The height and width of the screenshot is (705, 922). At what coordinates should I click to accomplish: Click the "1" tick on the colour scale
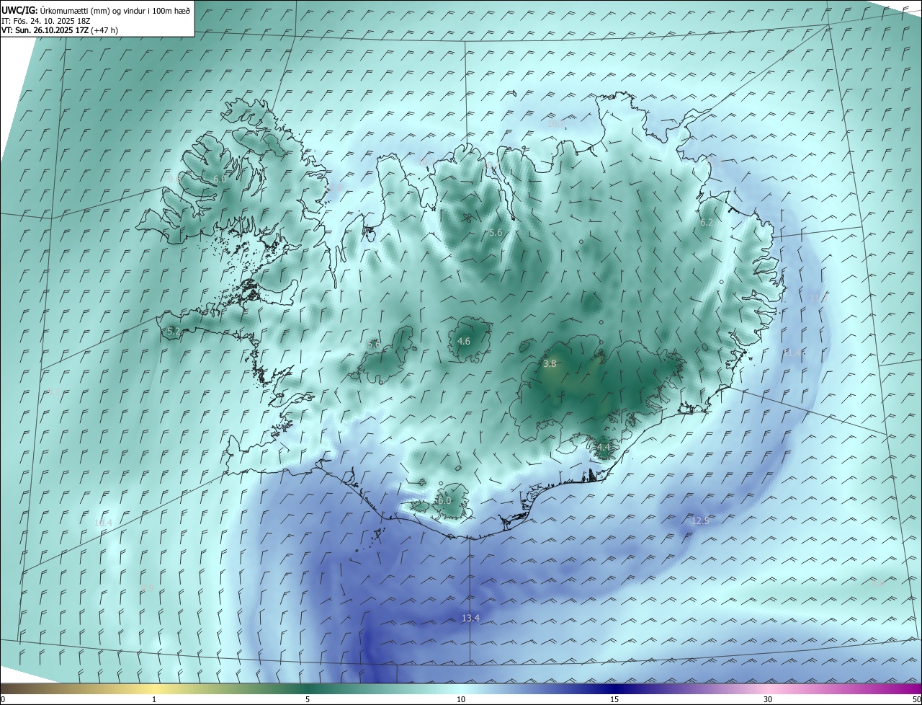[154, 700]
